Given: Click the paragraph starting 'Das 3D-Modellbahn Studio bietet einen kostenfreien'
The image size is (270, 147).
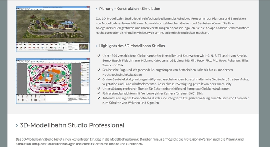Looking at the screenshot, I should point(130,142).
